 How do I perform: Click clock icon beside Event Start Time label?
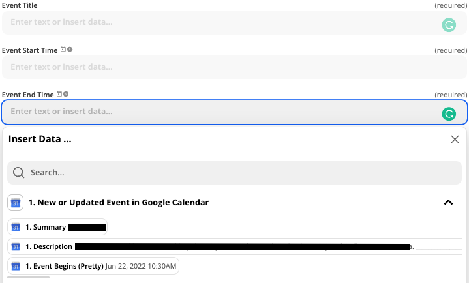70,50
